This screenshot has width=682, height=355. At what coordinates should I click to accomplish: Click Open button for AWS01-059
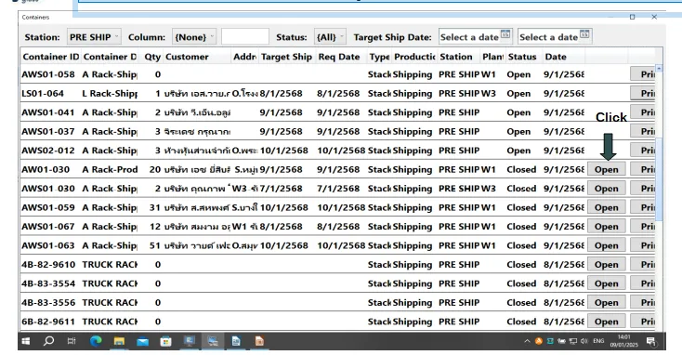607,207
